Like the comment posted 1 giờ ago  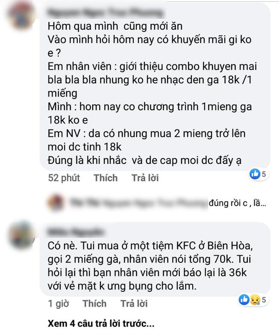(x=94, y=303)
